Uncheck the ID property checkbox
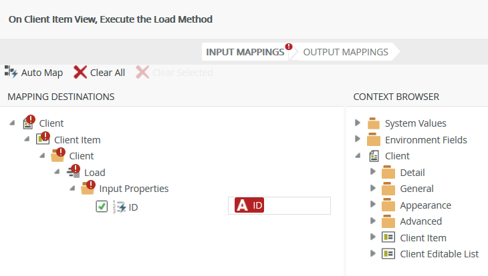 (x=102, y=207)
